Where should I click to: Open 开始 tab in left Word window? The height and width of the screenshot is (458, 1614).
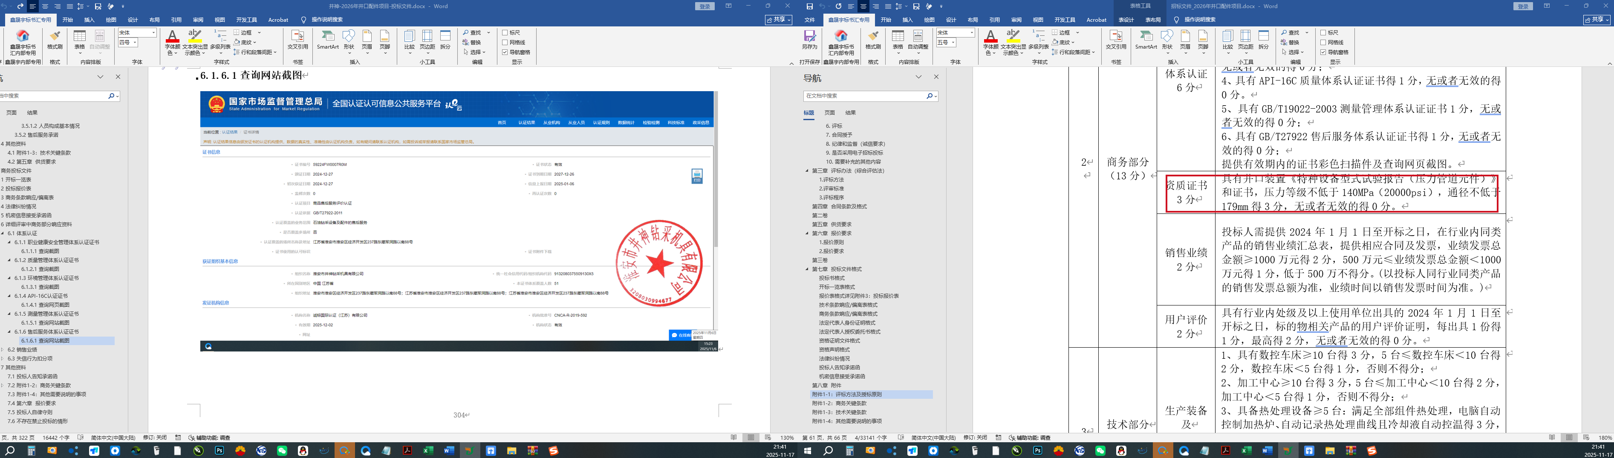click(x=68, y=20)
